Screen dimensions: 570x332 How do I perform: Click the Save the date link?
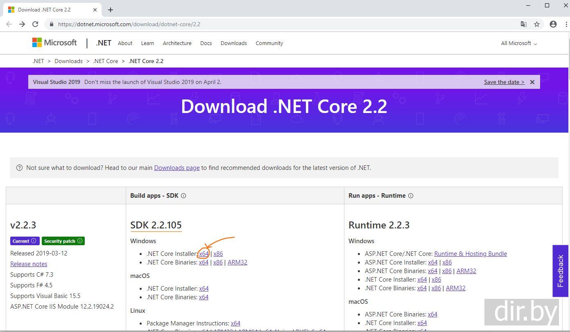(x=504, y=82)
